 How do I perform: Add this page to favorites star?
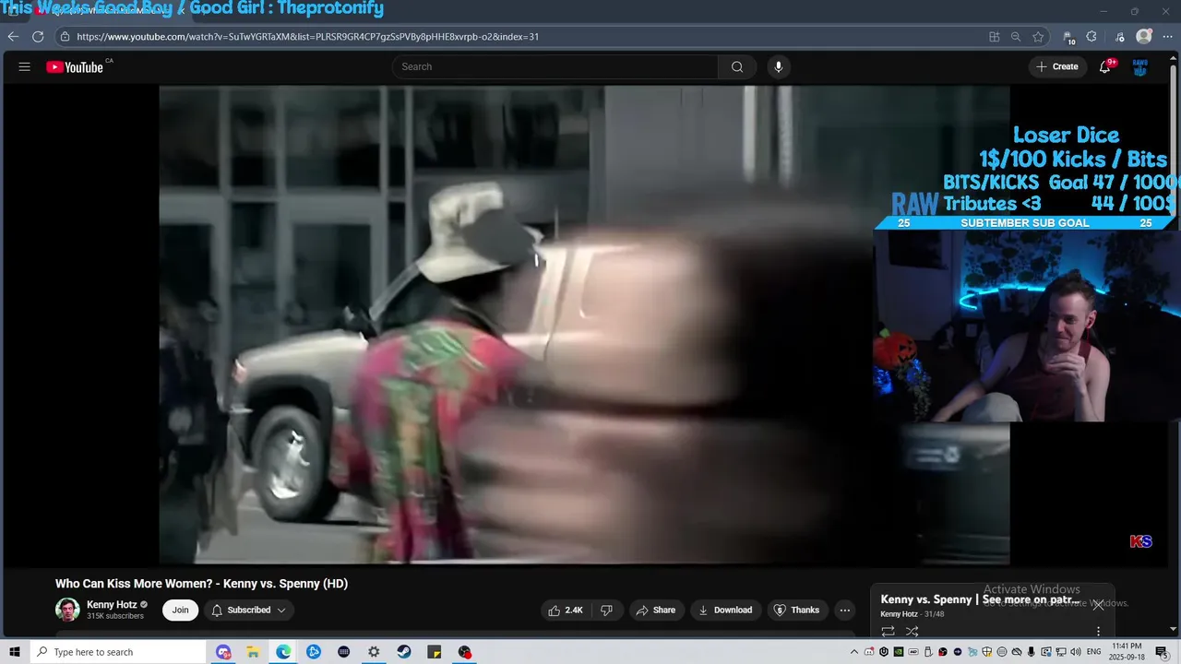pyautogui.click(x=1038, y=37)
